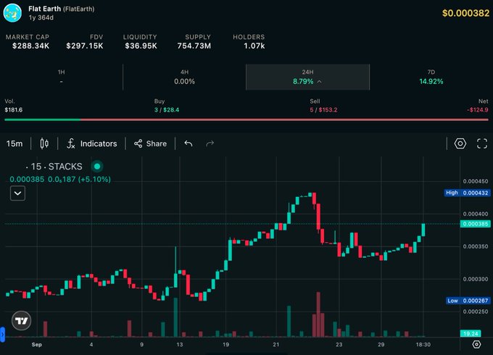Click the current price tag 0.000385
Screen dimensions: 493x355
[475, 224]
